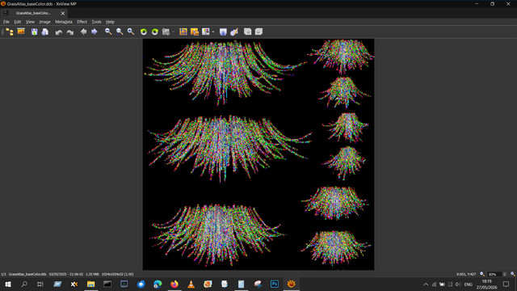This screenshot has width=517, height=291.
Task: Click the first grey layout icon
Action: click(248, 32)
